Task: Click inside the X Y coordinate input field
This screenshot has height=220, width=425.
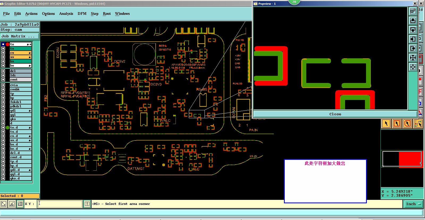Action: point(60,204)
